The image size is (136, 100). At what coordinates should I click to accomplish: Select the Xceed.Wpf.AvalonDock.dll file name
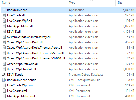tap(25, 42)
